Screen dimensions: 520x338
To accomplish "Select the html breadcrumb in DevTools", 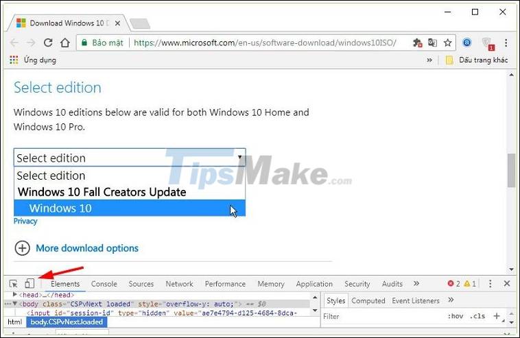I will [x=14, y=322].
